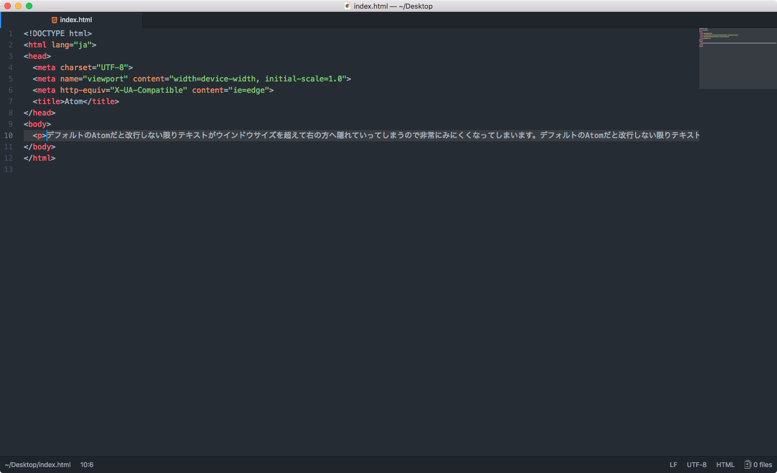The width and height of the screenshot is (777, 473).
Task: Click the HTML5 file icon in the tab
Action: pyautogui.click(x=54, y=20)
